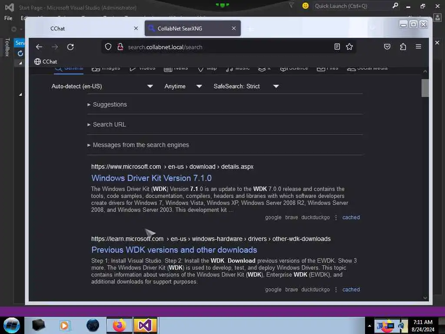Show hidden system tray icons
This screenshot has height=334, width=445.
[369, 326]
